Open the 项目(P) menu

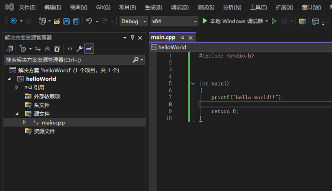127,7
